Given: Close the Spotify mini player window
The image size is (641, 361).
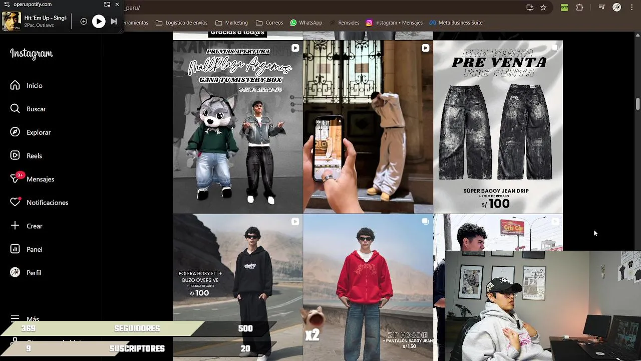Looking at the screenshot, I should pos(117,4).
